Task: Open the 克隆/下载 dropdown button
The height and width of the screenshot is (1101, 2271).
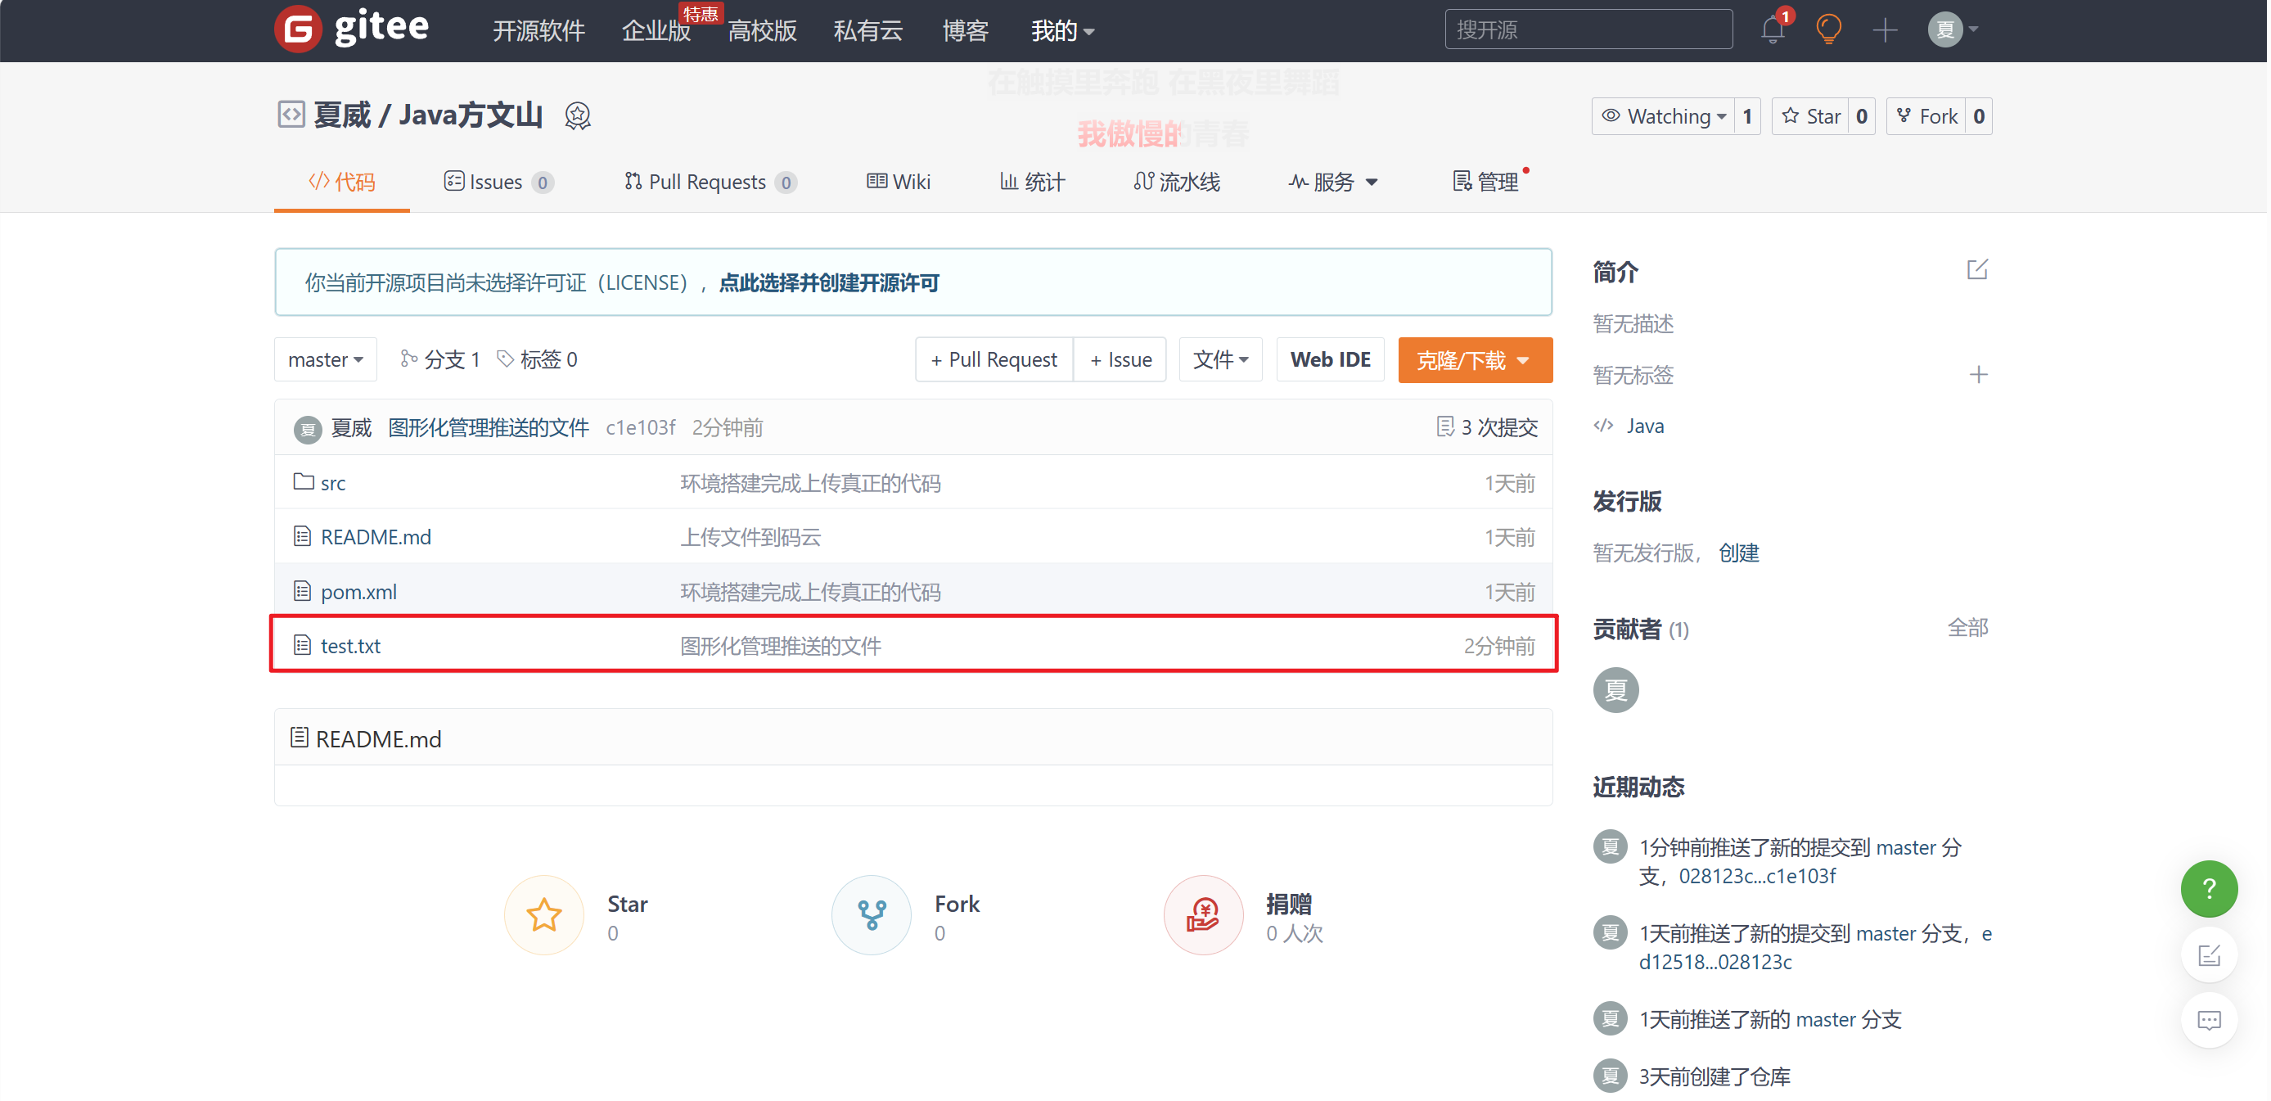Action: [1474, 359]
